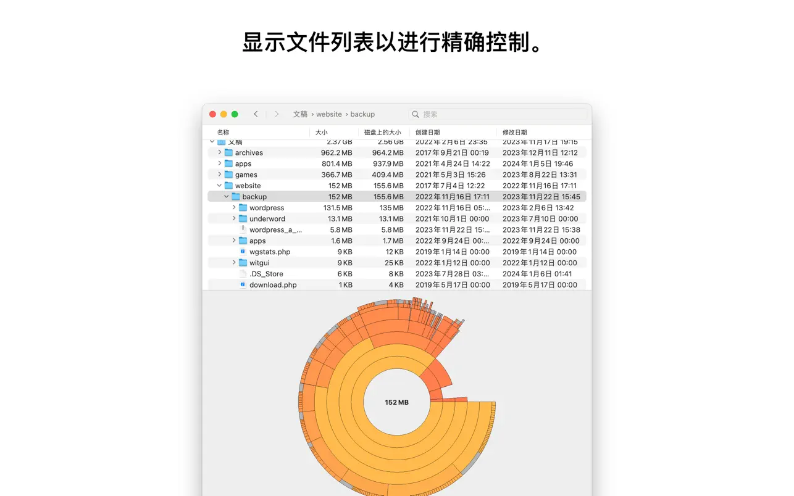Click the games folder icon
794x496 pixels.
(228, 175)
